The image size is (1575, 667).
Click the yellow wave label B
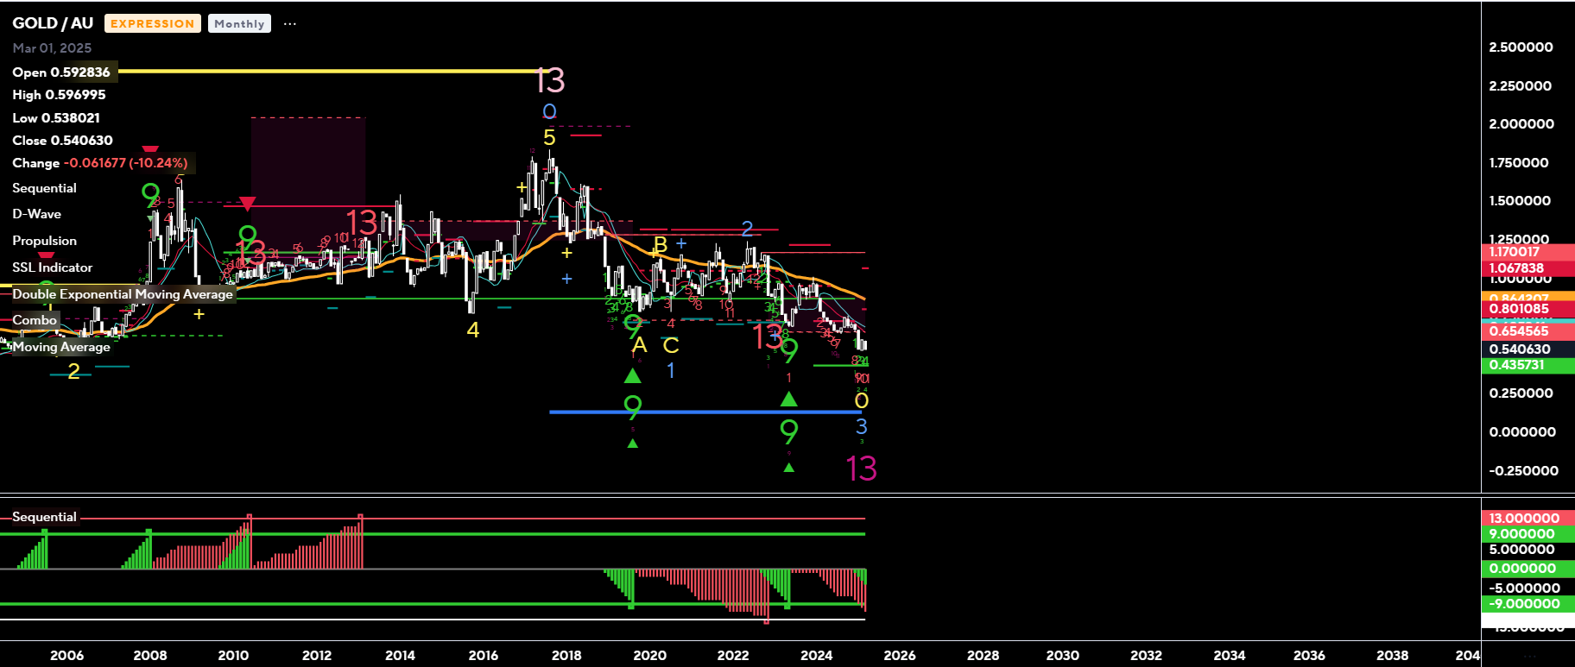tap(661, 245)
